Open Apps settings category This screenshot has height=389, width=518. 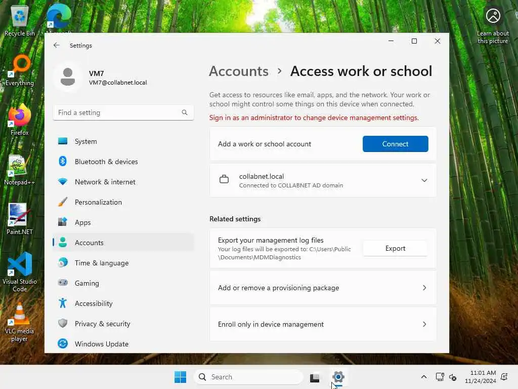click(123, 222)
